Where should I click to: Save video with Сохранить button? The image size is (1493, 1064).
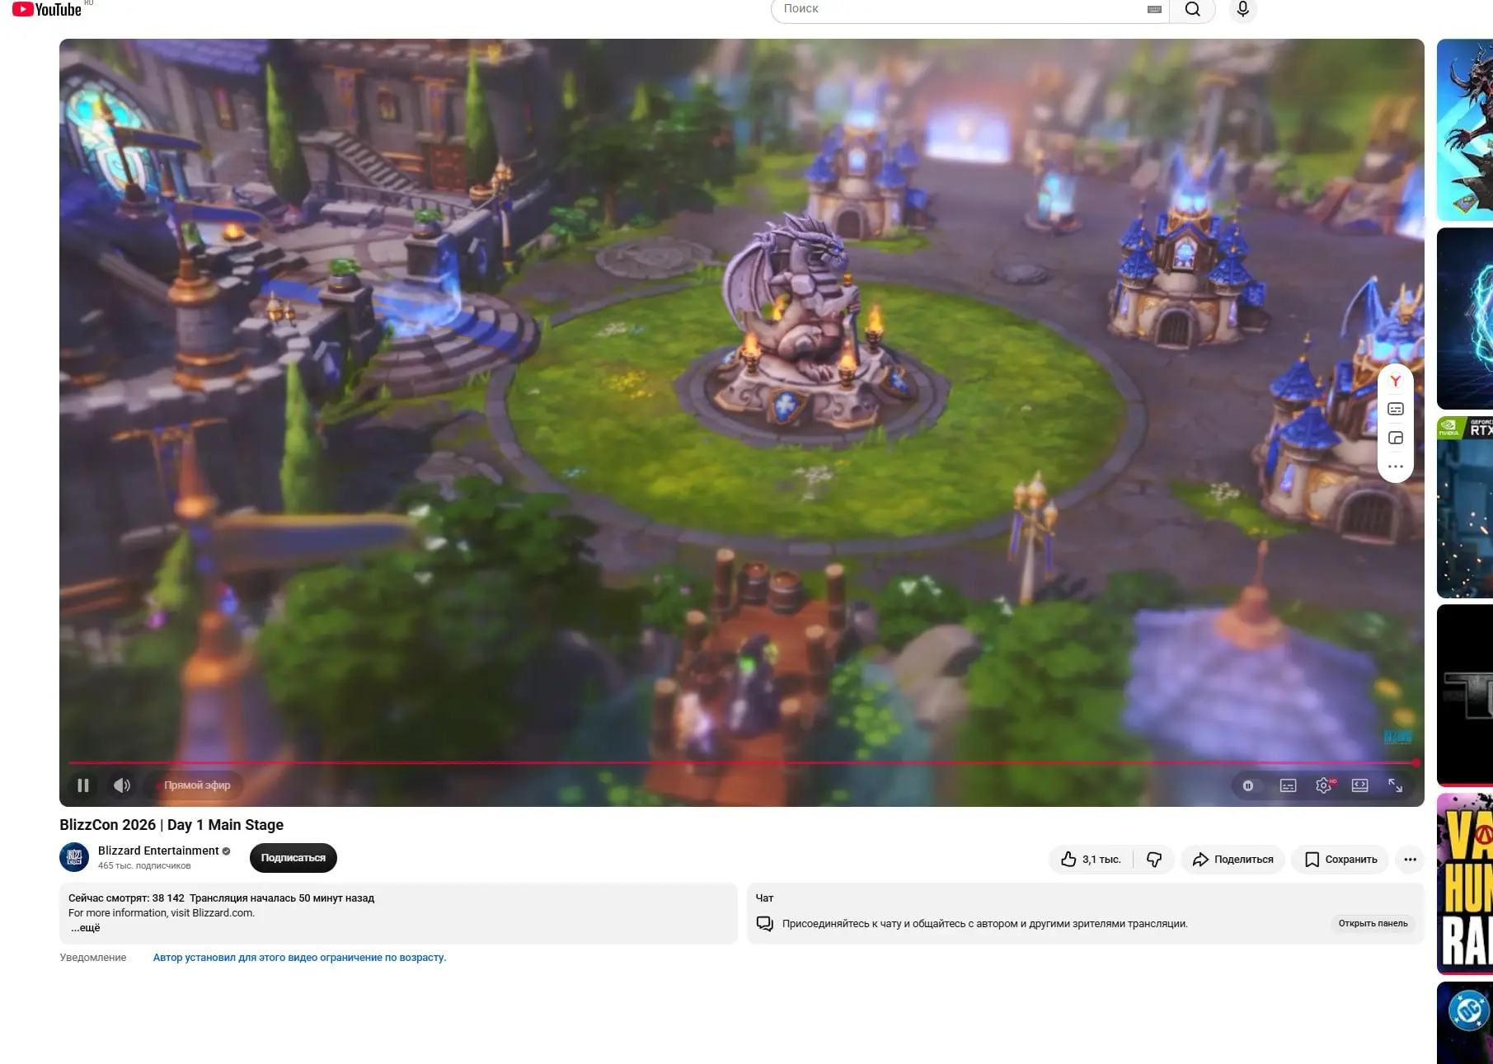pyautogui.click(x=1340, y=860)
